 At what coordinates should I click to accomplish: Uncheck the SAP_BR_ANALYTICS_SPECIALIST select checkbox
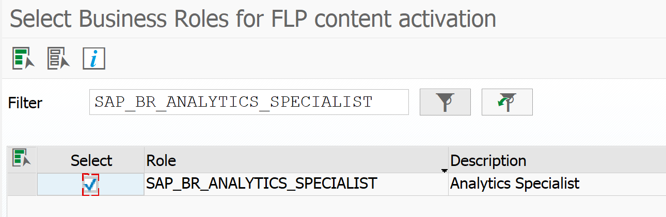[91, 185]
